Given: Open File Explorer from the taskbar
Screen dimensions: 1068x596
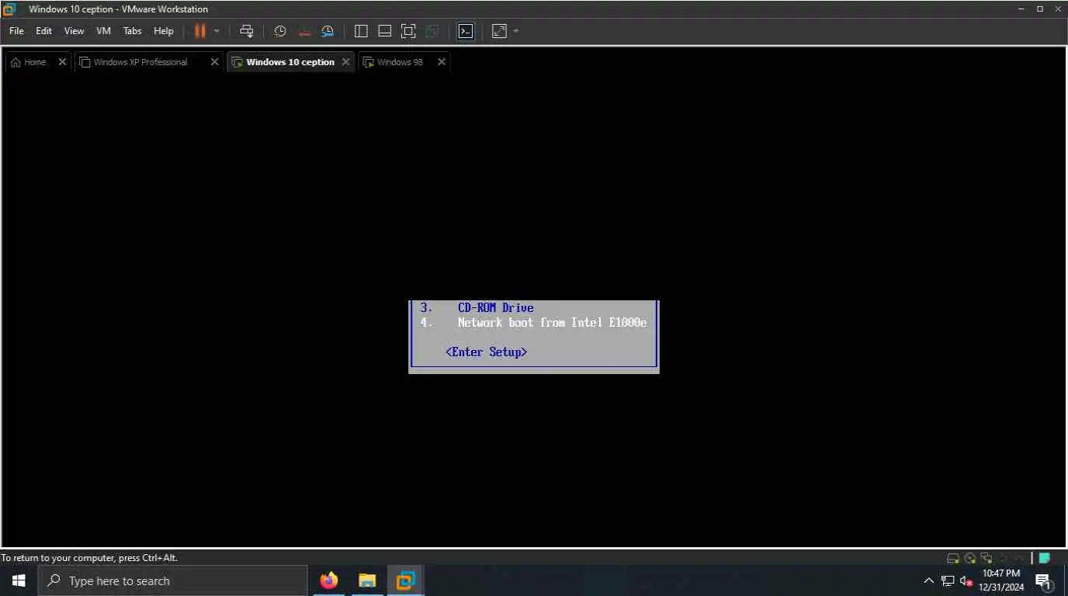Looking at the screenshot, I should (367, 580).
